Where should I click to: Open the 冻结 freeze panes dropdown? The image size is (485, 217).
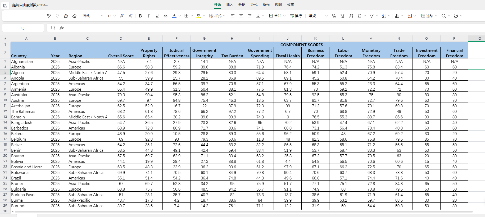(x=429, y=16)
